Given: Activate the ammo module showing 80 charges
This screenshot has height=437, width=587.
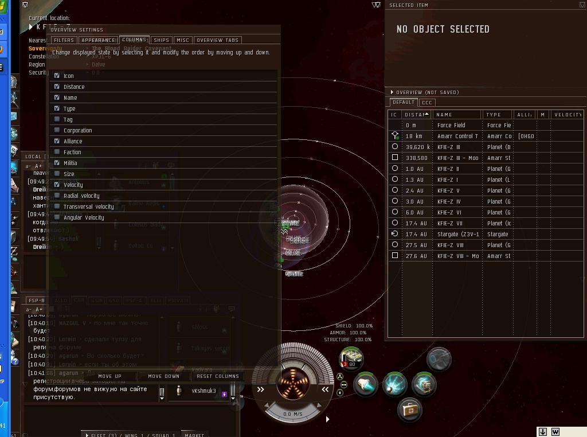Looking at the screenshot, I should point(351,358).
